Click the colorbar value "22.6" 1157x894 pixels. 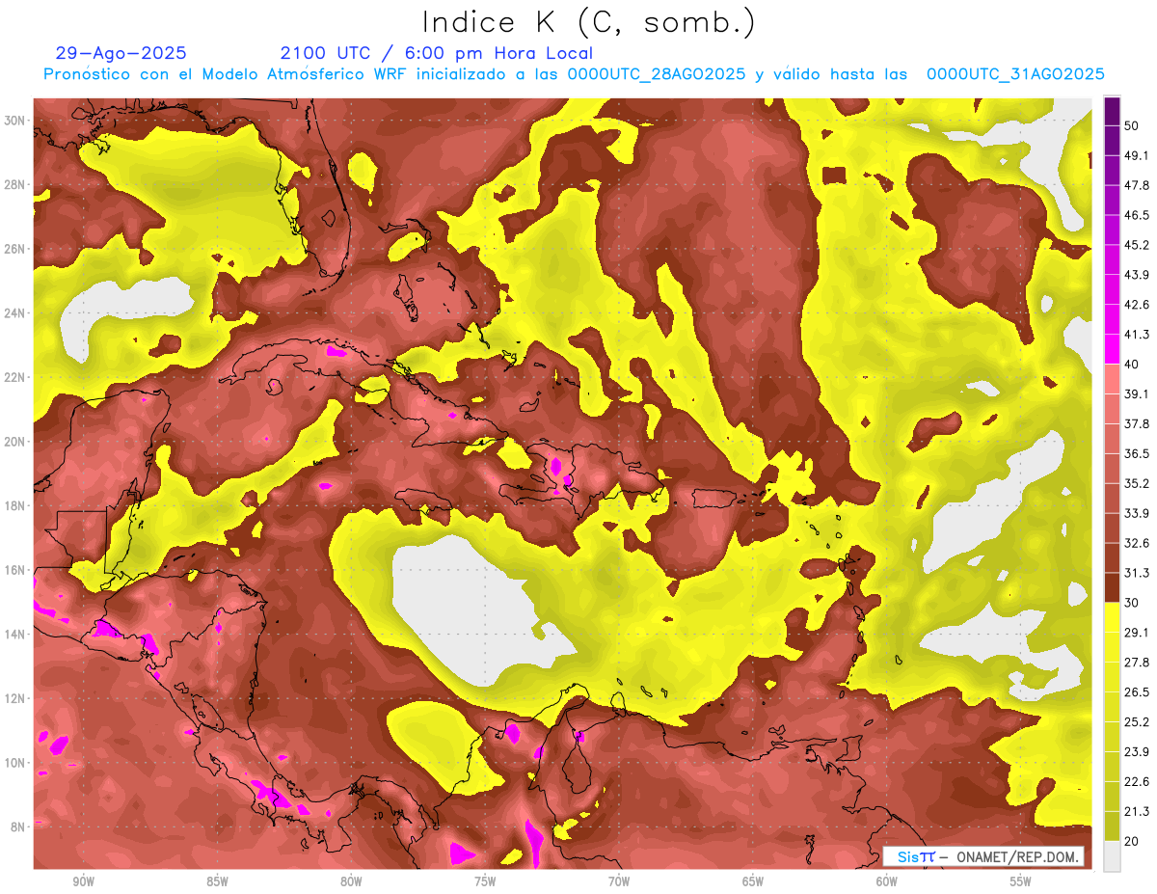(1137, 782)
